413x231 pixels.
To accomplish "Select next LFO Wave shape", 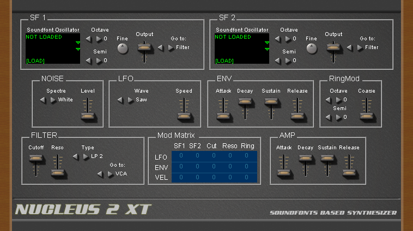I will click(130, 100).
